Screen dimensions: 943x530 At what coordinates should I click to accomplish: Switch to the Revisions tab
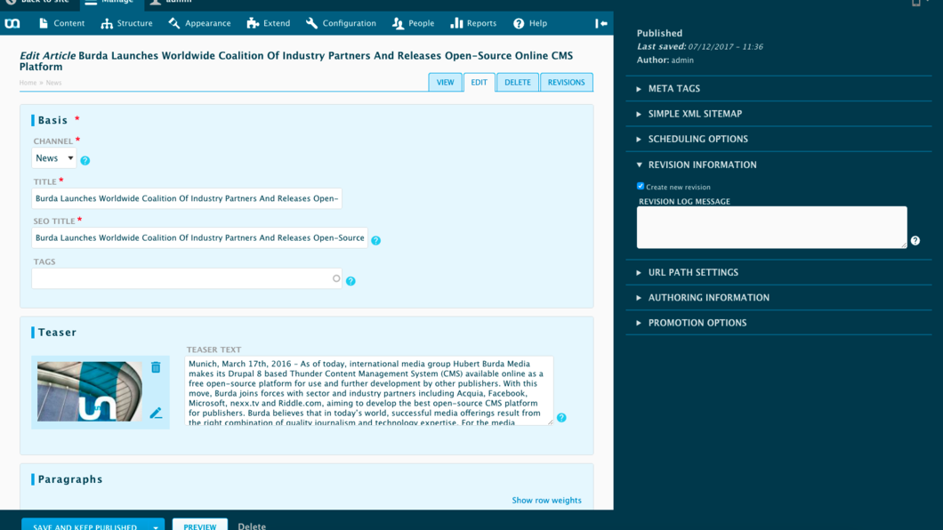(x=567, y=83)
